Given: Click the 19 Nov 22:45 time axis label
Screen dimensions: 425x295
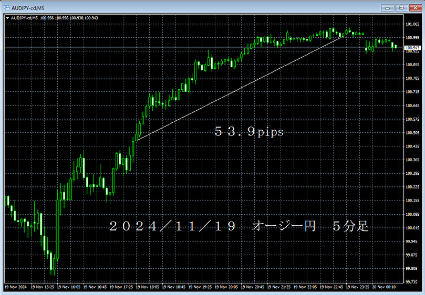Looking at the screenshot, I should click(x=331, y=287).
